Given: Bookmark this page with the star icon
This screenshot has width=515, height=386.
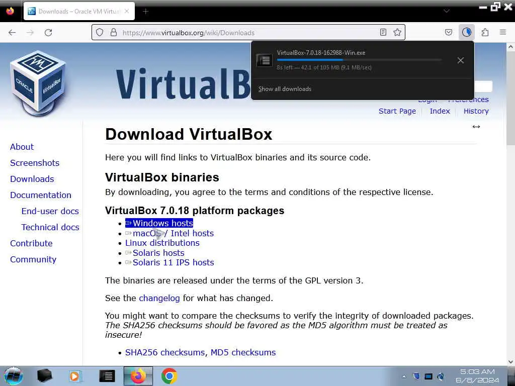Looking at the screenshot, I should pyautogui.click(x=397, y=32).
